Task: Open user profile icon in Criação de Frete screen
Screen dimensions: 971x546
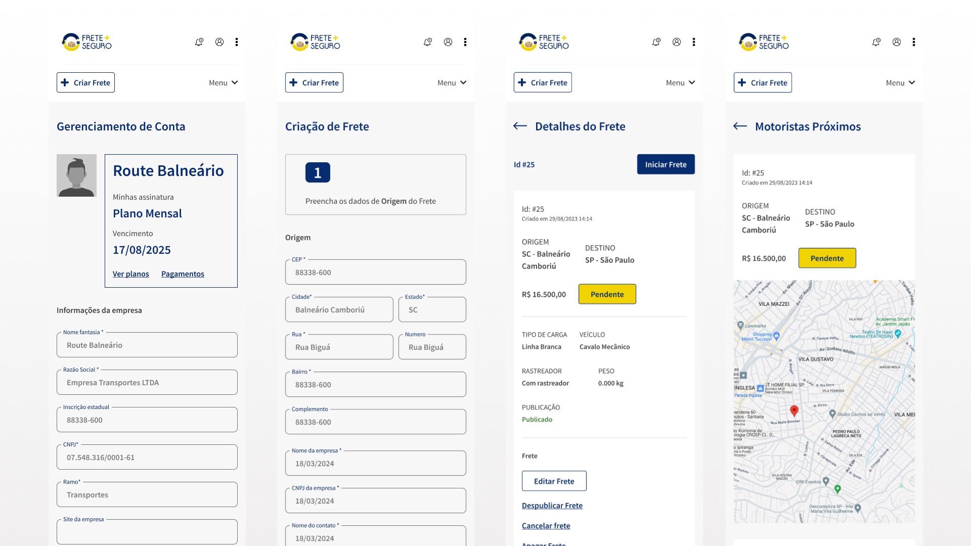Action: (x=448, y=42)
